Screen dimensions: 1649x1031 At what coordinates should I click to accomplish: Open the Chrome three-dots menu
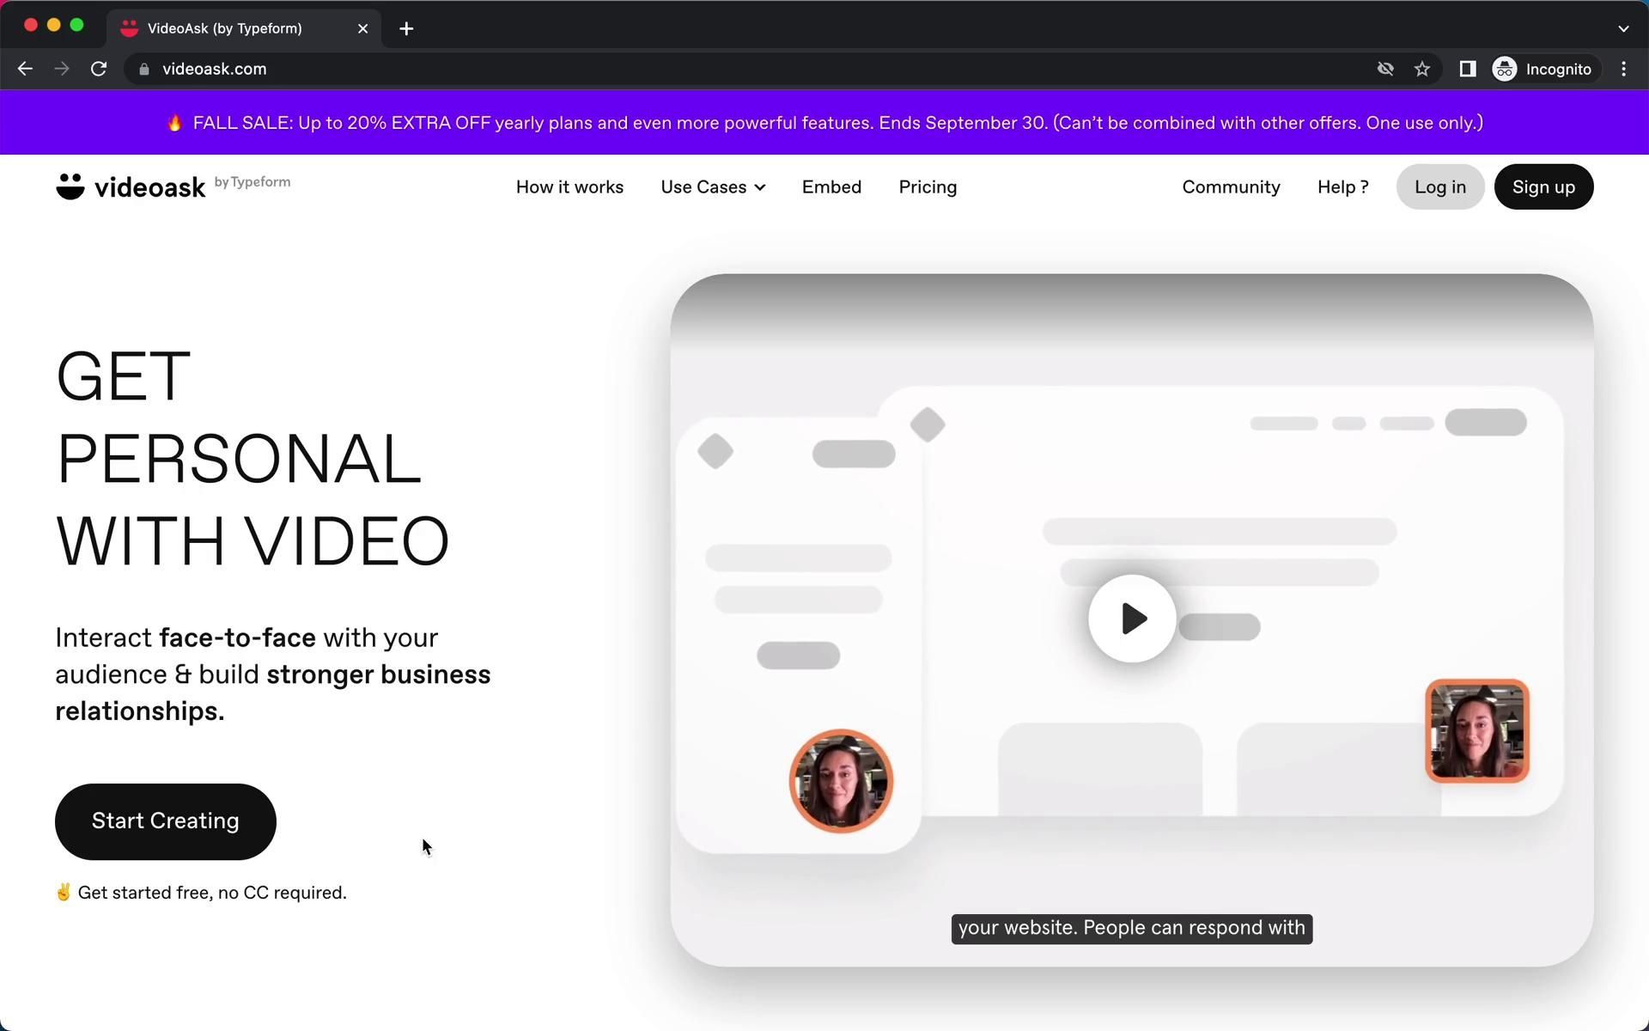click(1623, 69)
